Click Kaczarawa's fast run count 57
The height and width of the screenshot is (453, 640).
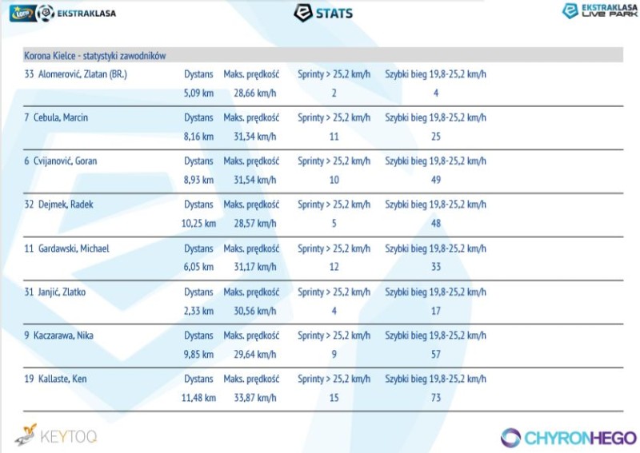coord(435,354)
